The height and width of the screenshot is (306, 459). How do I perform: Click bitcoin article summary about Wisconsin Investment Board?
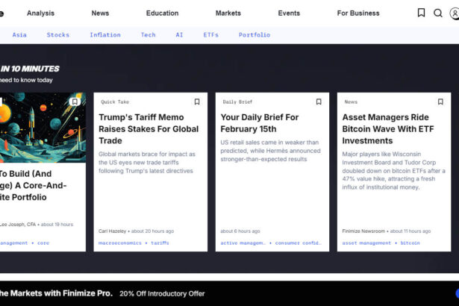pyautogui.click(x=394, y=170)
